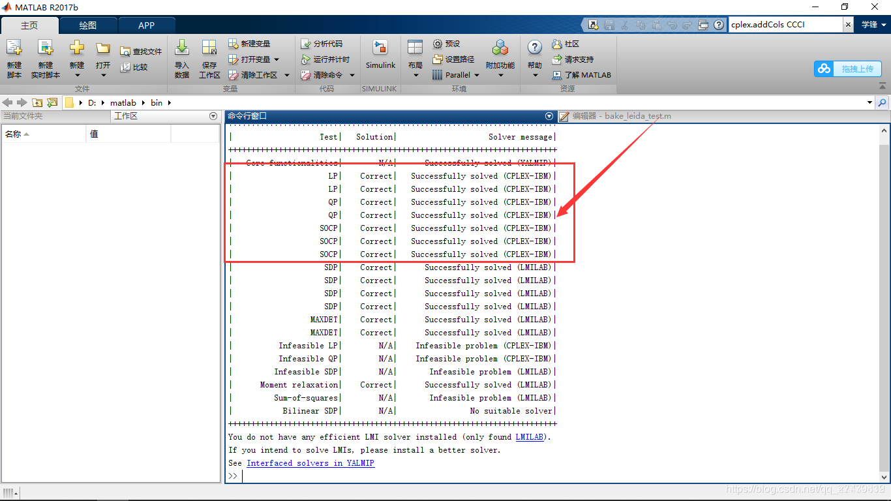Click the yellow plus 新建 icon

[77, 48]
